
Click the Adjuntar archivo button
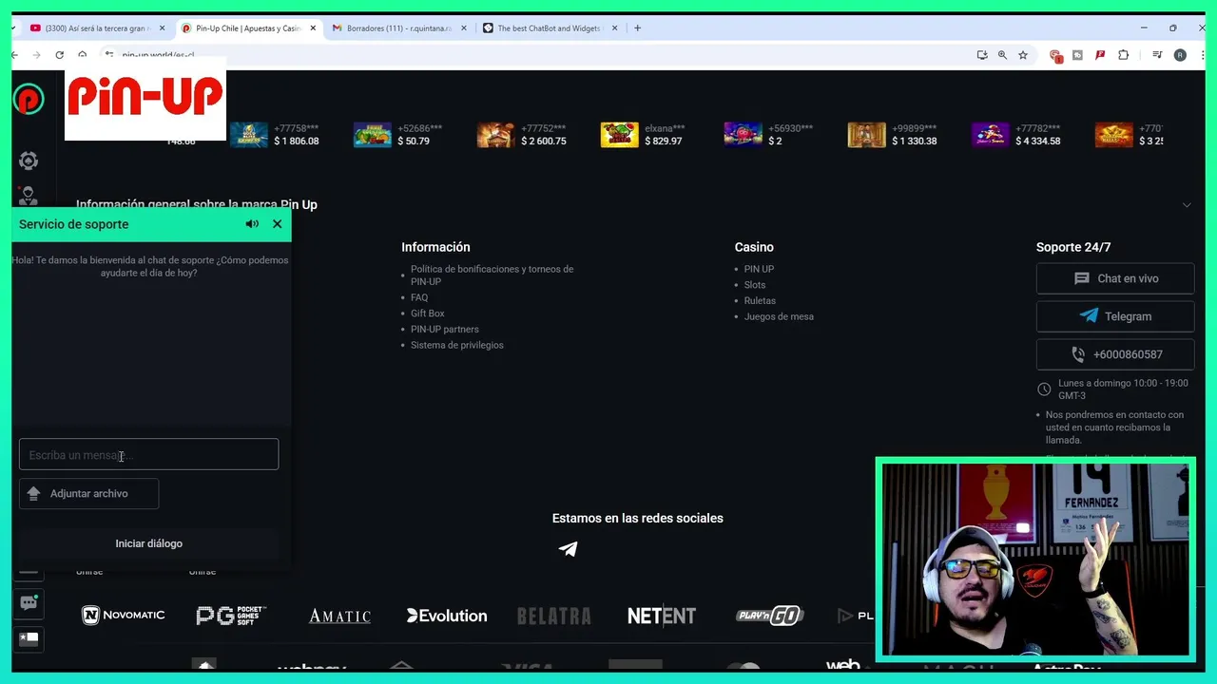tap(88, 493)
